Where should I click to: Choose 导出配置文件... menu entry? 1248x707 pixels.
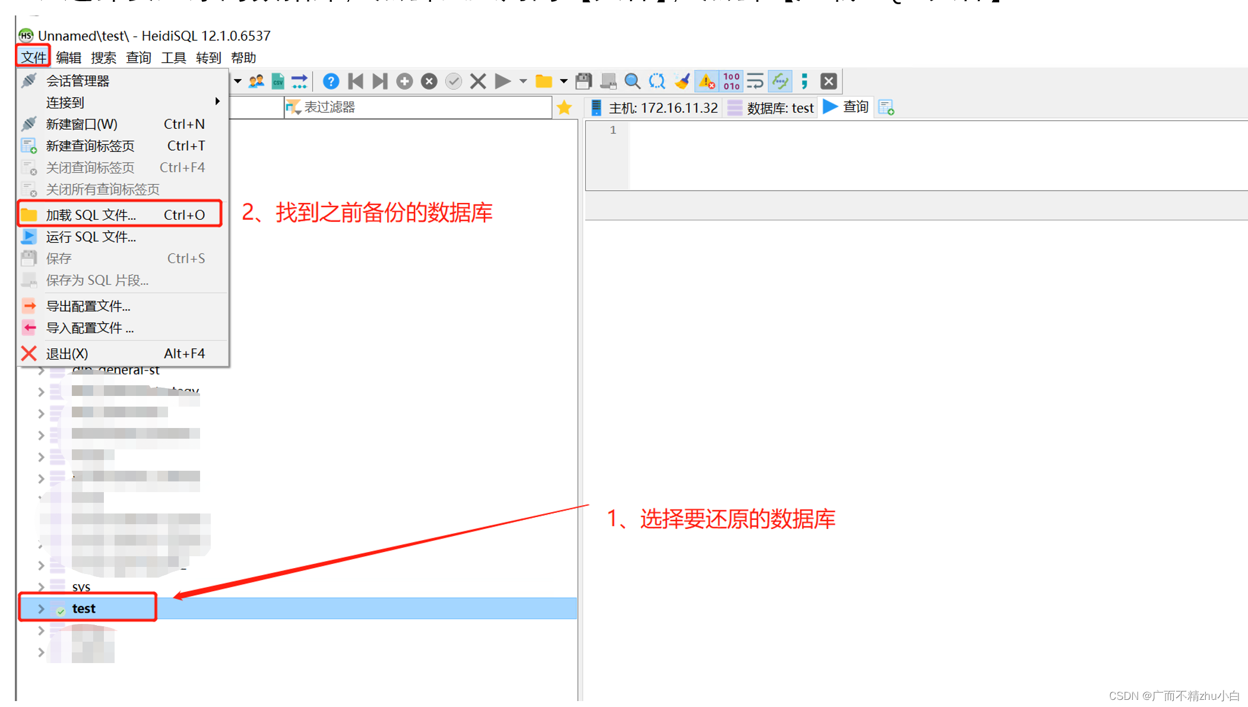tap(123, 306)
